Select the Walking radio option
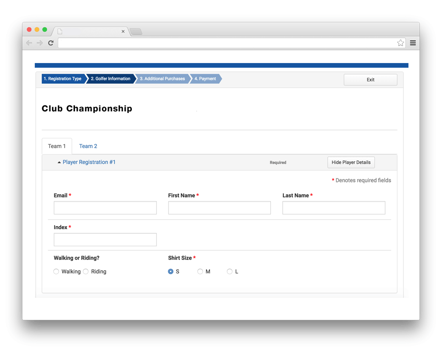This screenshot has height=360, width=441. coord(56,271)
